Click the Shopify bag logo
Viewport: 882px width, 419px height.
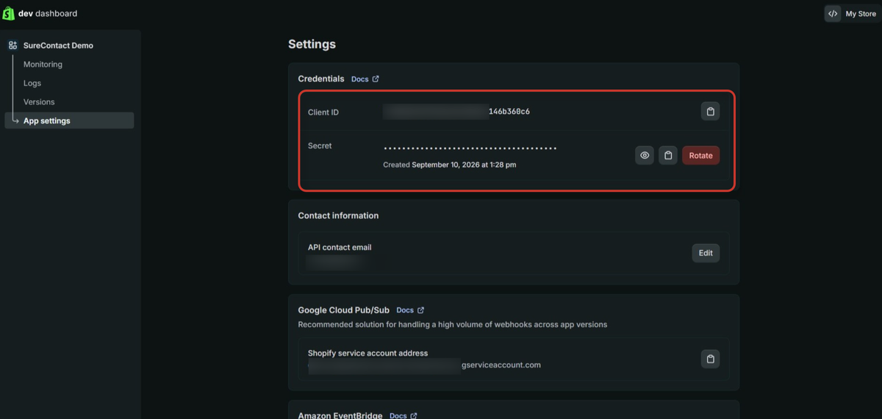10,13
